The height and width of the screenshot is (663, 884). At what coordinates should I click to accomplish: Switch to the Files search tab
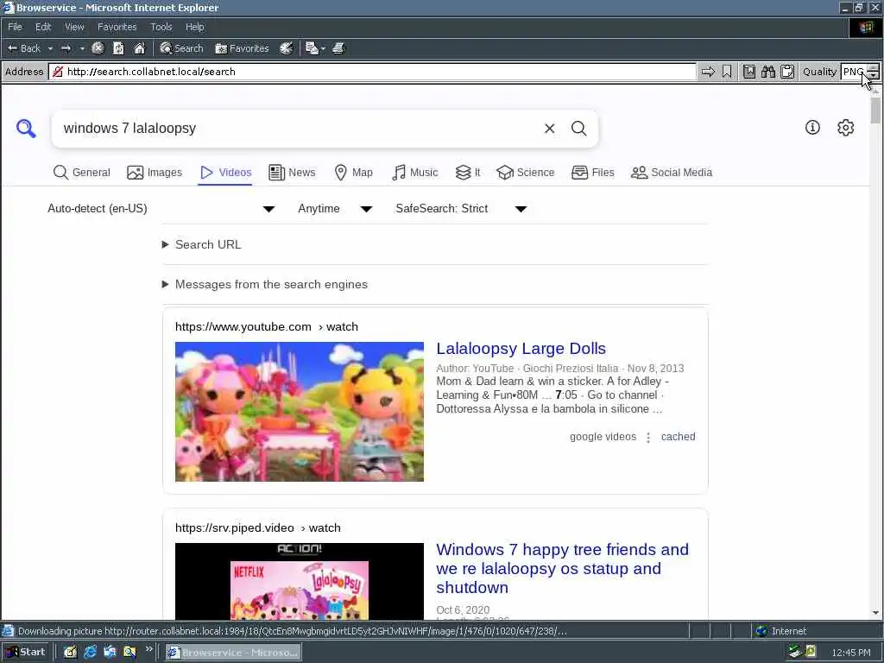pyautogui.click(x=592, y=173)
